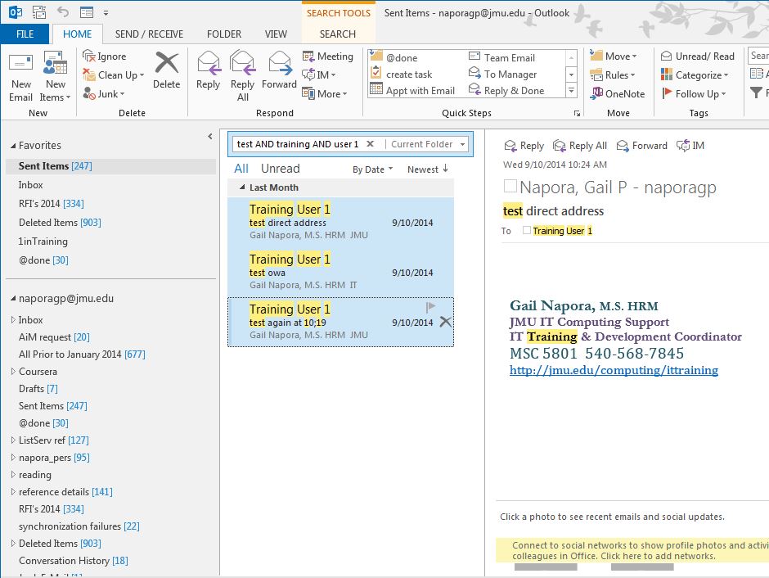769x578 pixels.
Task: Click Reply All icon in ribbon
Action: 243,63
